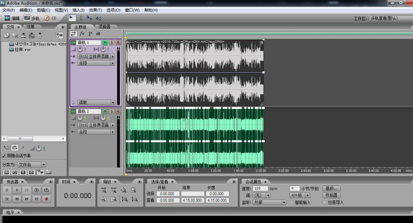The height and width of the screenshot is (223, 413).
Task: Click the import file icon in Files panel
Action: coord(7,35)
